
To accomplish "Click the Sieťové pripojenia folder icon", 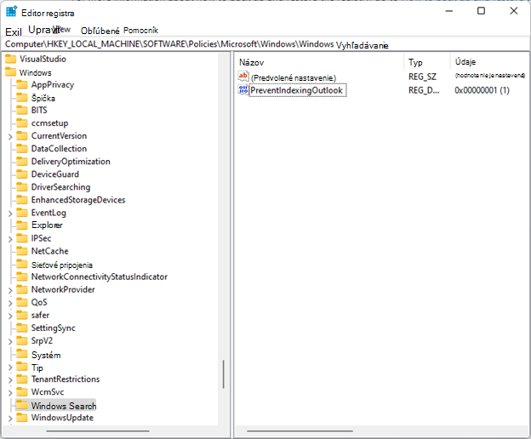I will 22,264.
